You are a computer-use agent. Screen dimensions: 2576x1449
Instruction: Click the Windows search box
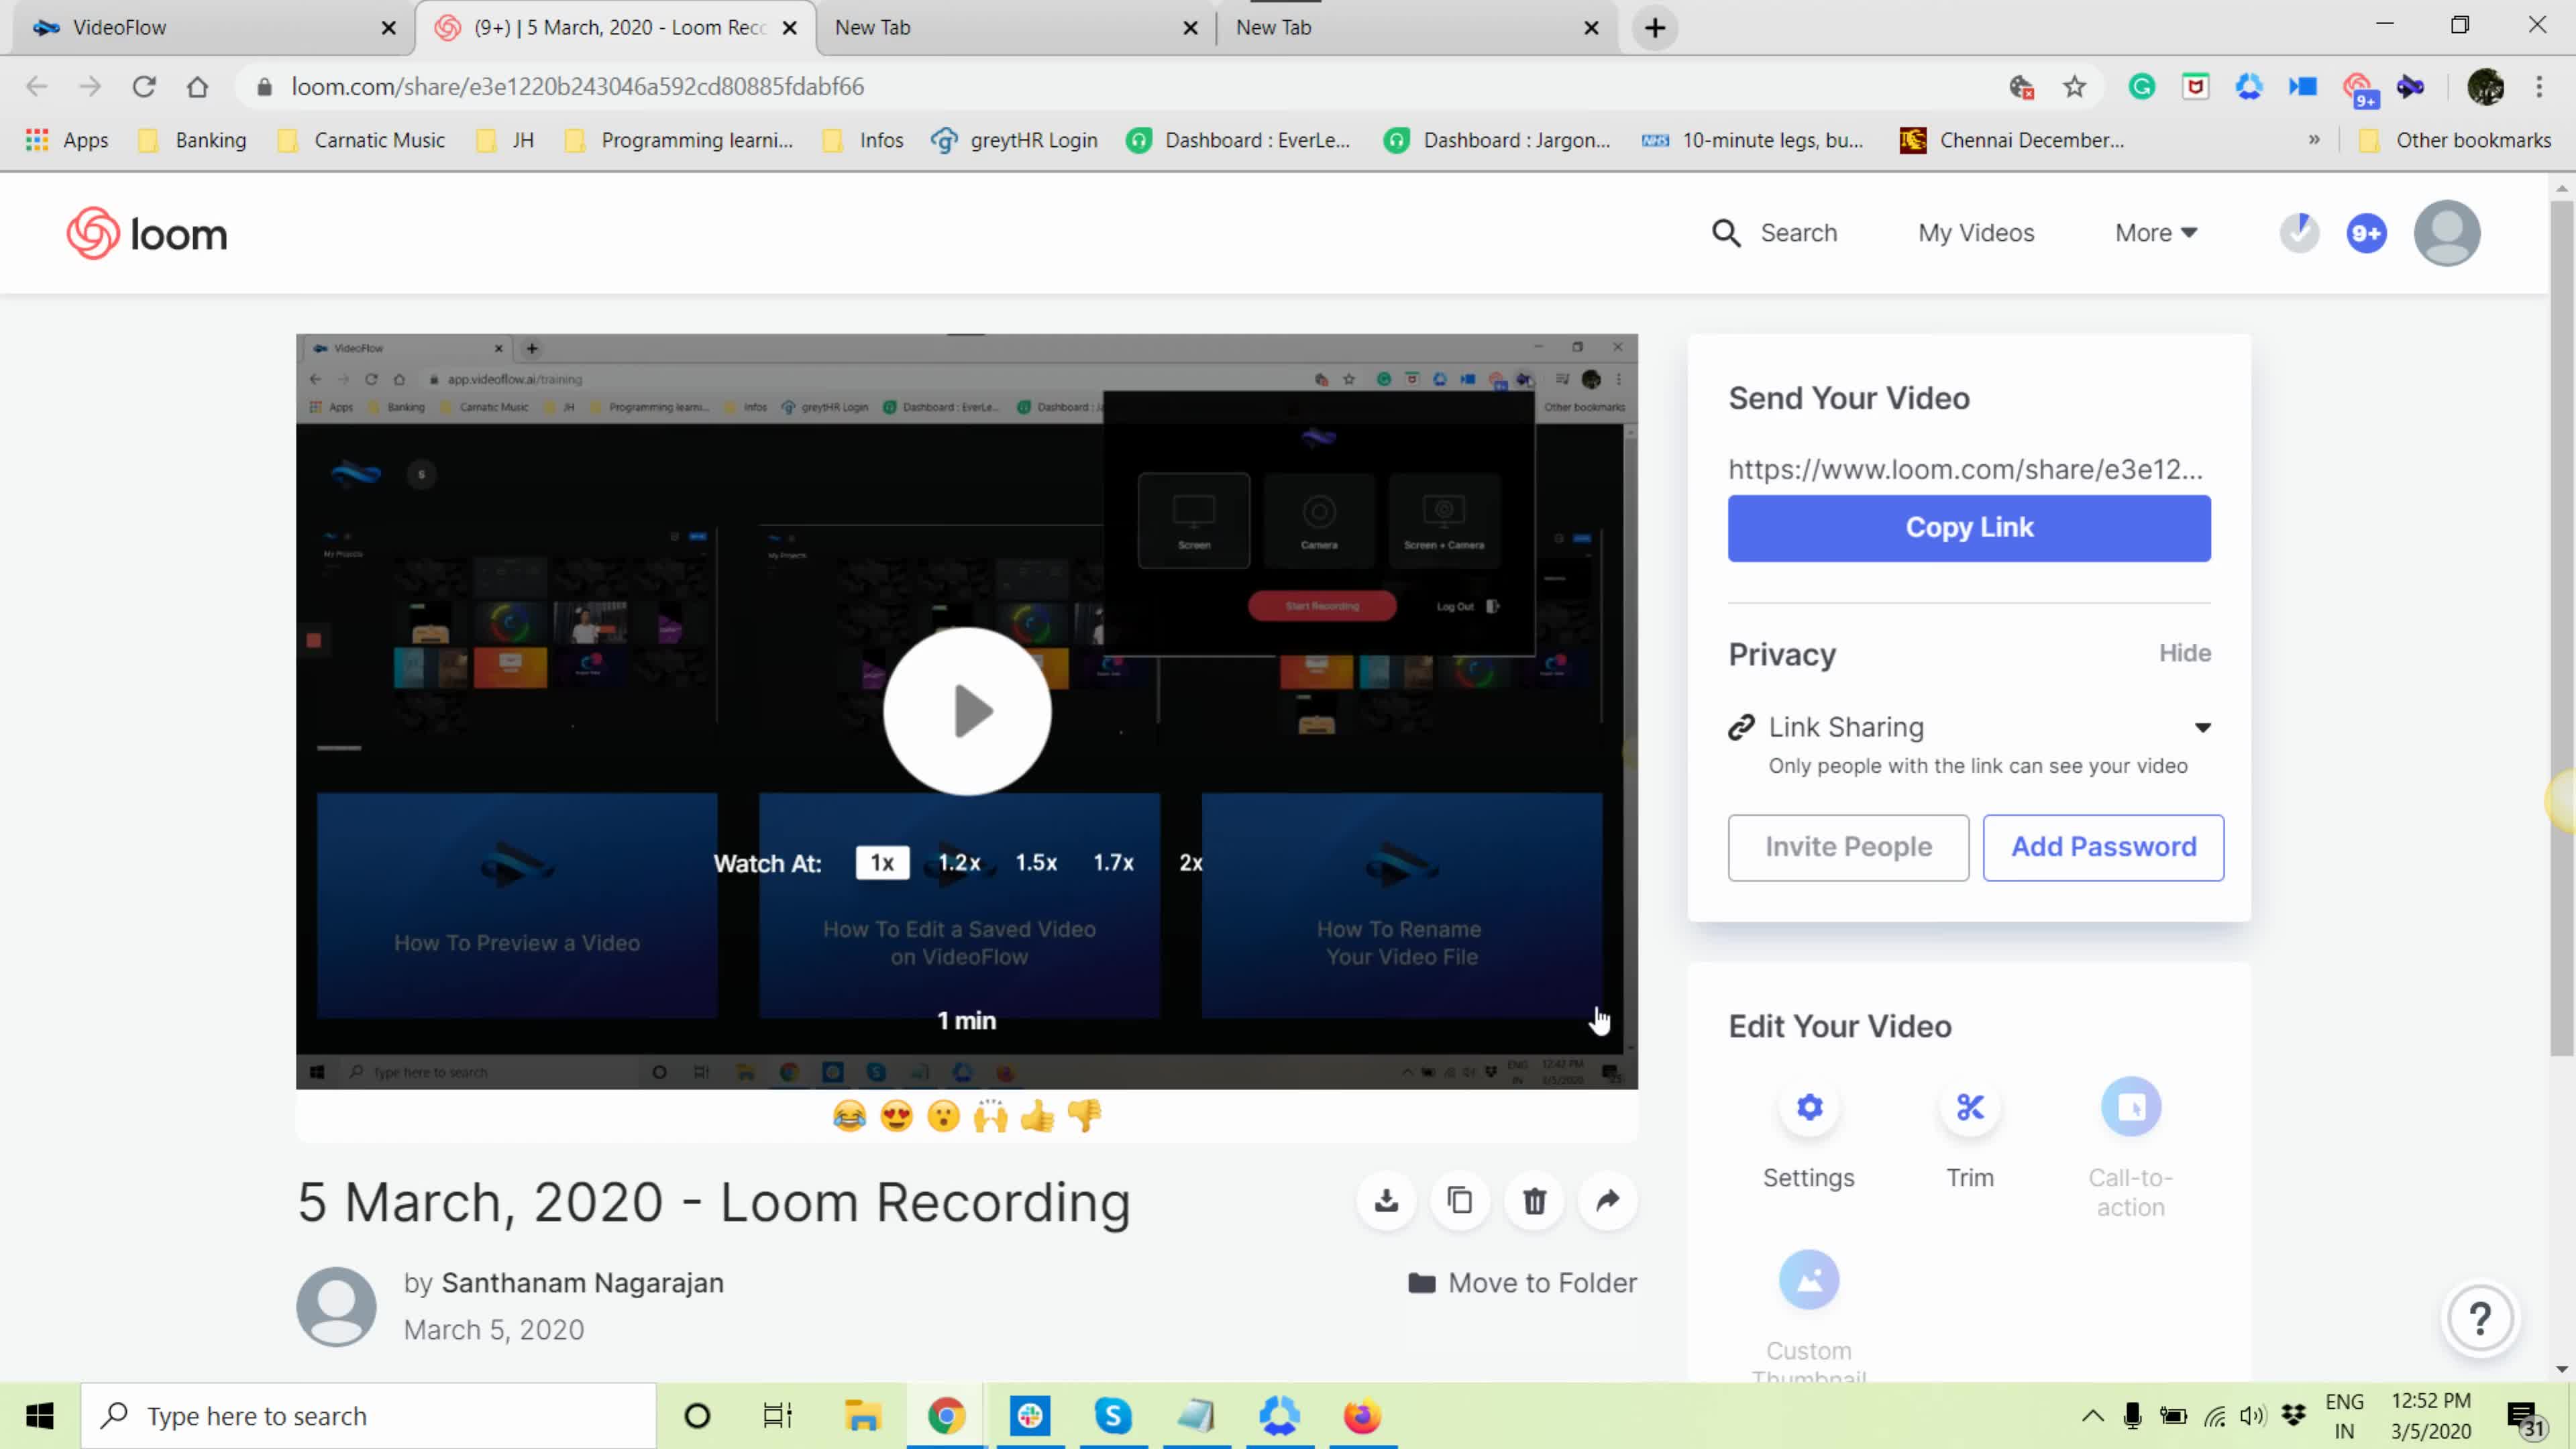(x=368, y=1416)
